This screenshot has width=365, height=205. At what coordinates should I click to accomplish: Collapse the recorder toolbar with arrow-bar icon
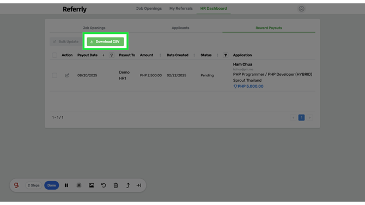(139, 185)
